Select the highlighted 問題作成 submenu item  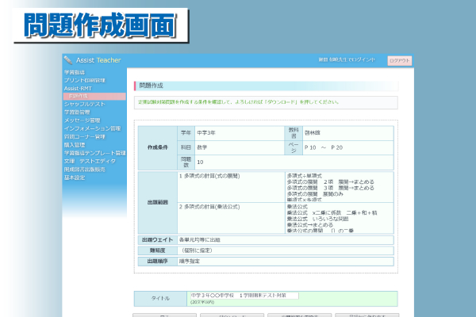point(79,97)
